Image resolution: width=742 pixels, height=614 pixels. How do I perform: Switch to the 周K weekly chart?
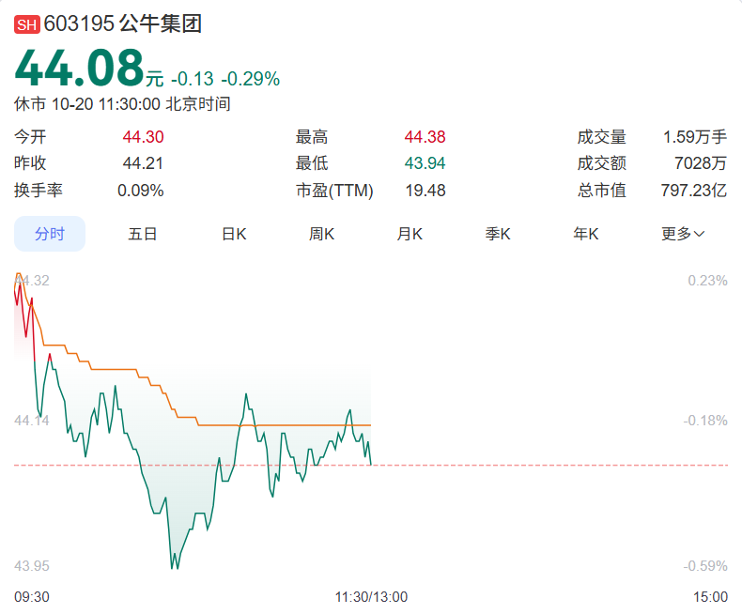tap(322, 234)
